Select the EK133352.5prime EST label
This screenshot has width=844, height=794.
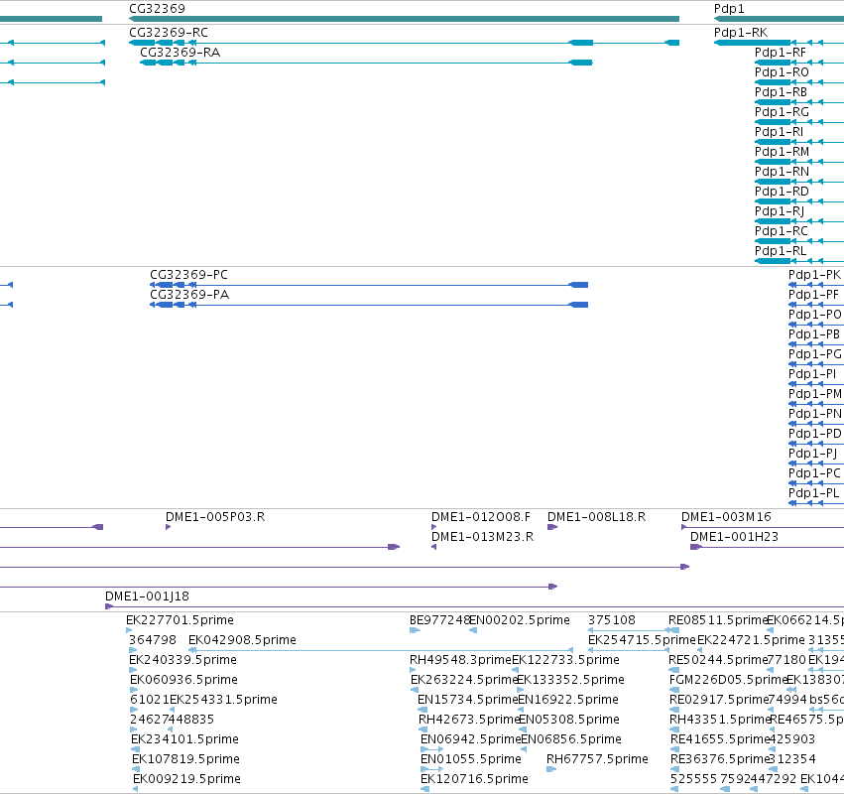click(x=570, y=680)
